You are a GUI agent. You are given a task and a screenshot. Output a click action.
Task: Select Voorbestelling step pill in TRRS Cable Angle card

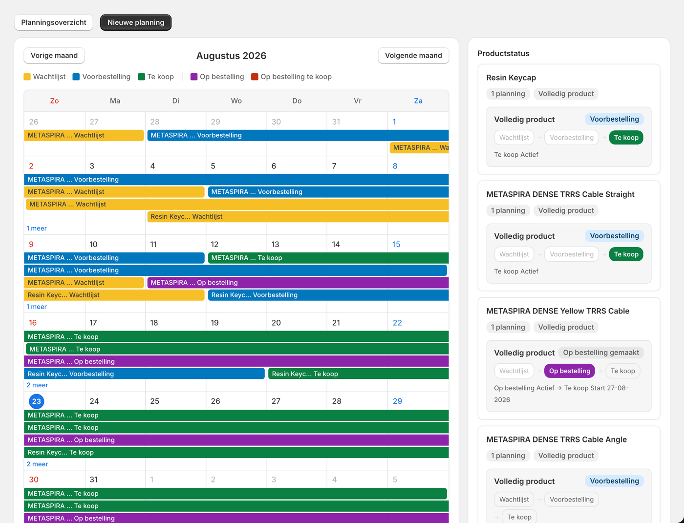572,500
